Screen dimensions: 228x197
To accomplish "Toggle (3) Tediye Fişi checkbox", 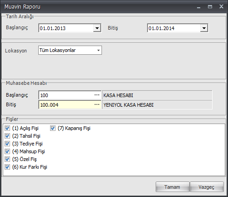I will (x=7, y=144).
